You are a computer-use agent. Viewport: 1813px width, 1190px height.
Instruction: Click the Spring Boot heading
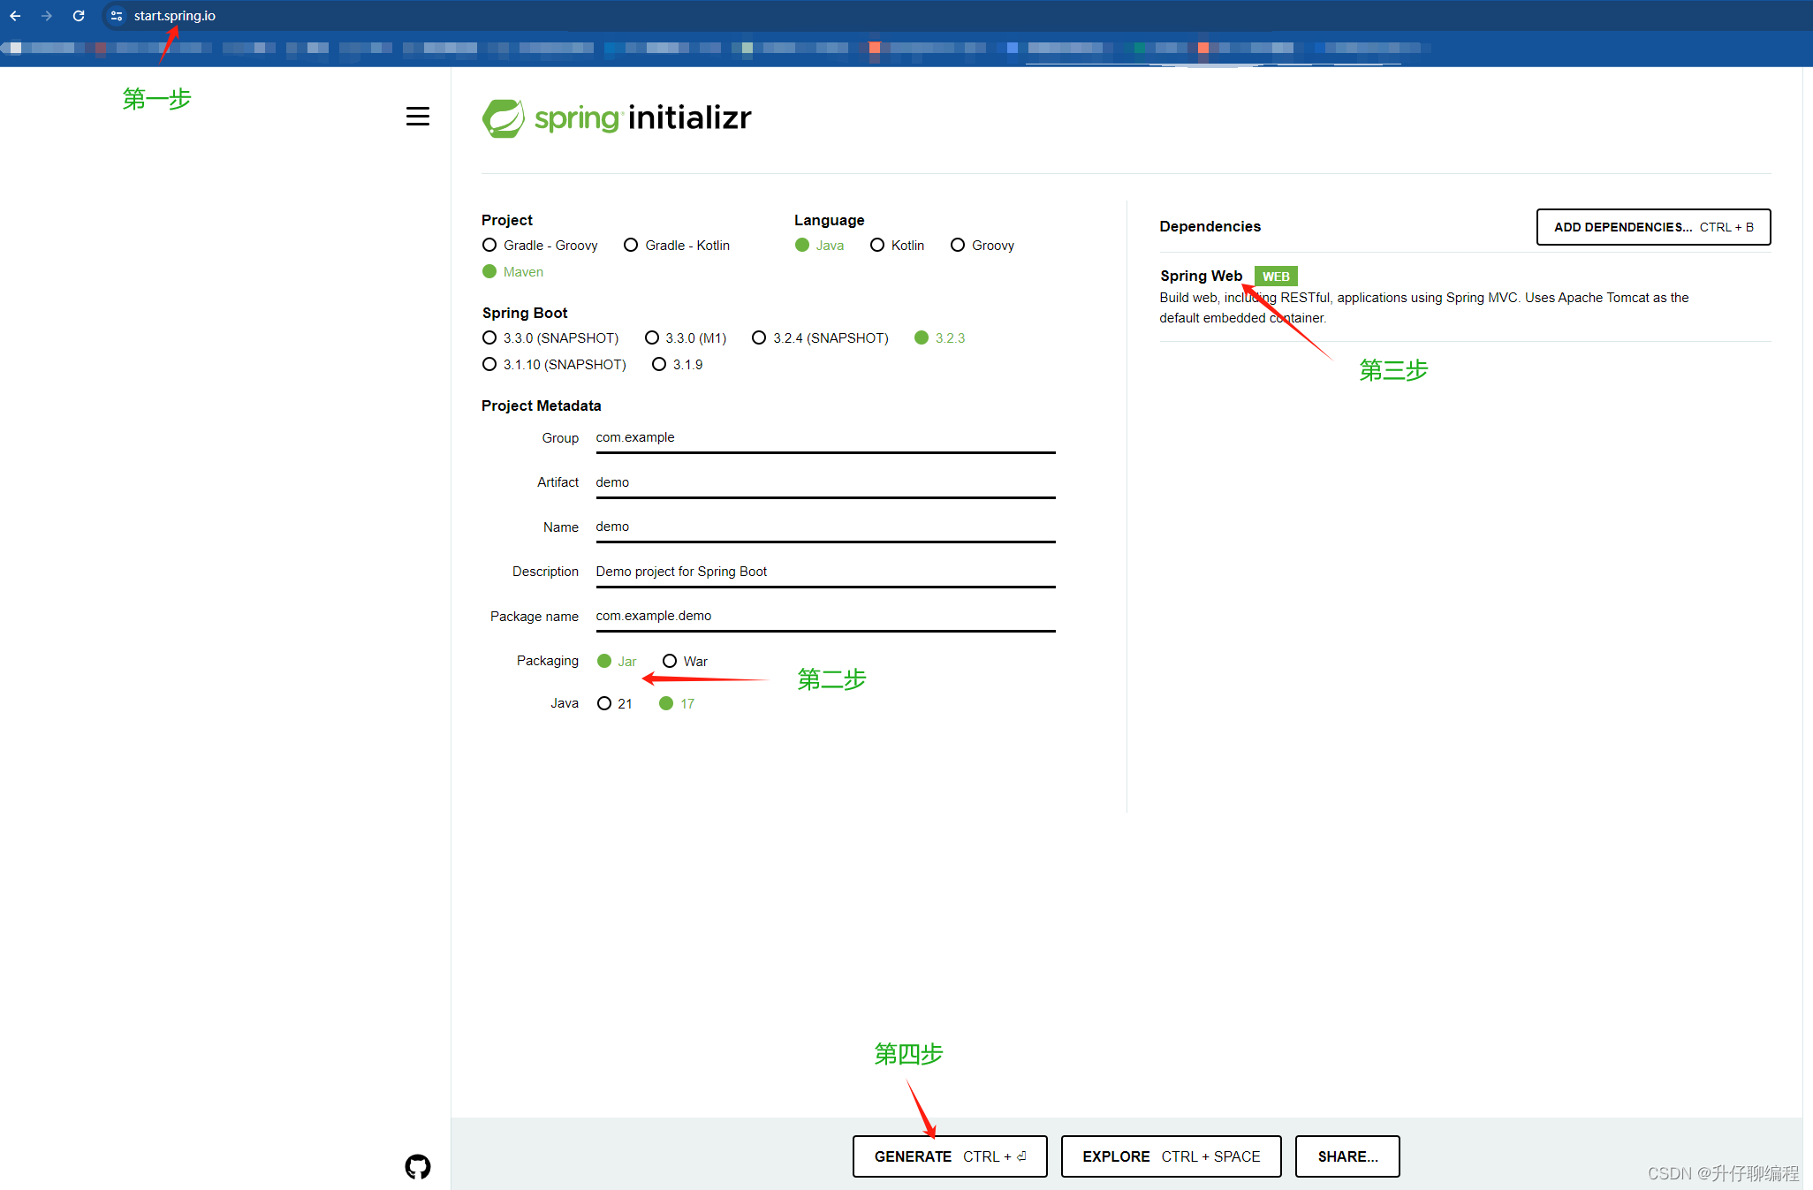pyautogui.click(x=525, y=313)
